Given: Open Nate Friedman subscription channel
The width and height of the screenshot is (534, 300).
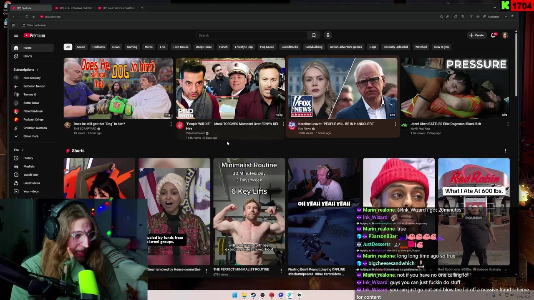Looking at the screenshot, I should click(x=33, y=111).
